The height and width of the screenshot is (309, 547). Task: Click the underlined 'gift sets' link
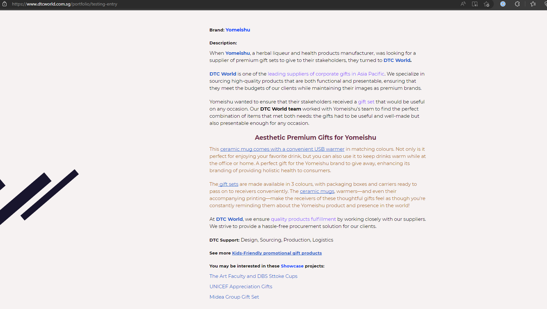[229, 184]
